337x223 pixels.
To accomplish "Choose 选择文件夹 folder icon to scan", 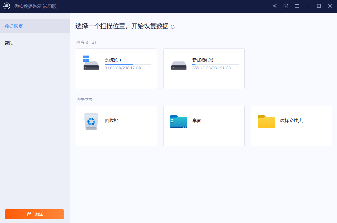I will tap(266, 121).
